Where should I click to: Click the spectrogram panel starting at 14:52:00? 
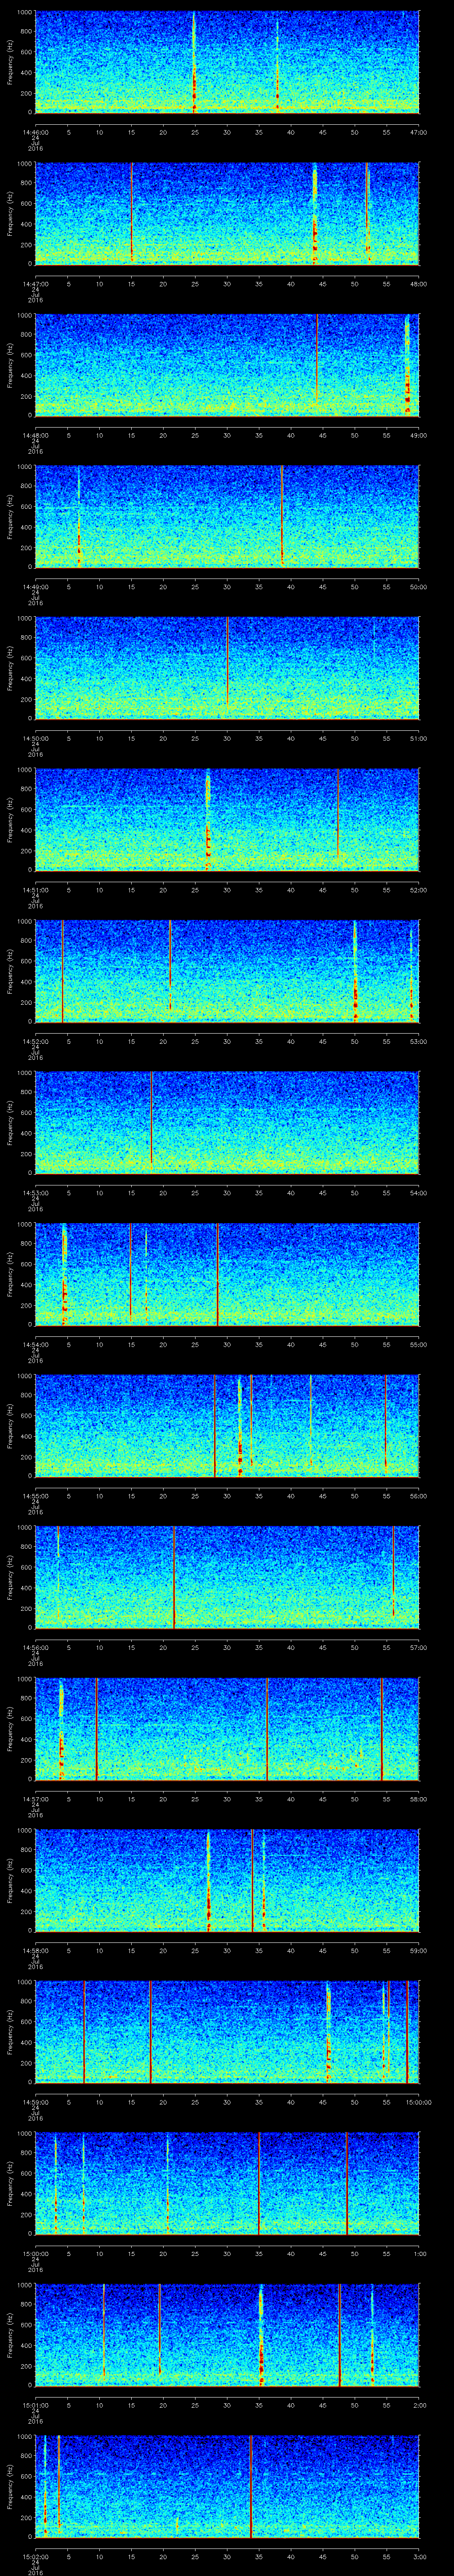click(x=227, y=971)
